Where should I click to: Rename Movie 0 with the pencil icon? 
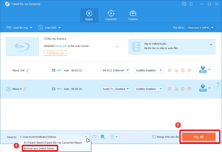25,89
